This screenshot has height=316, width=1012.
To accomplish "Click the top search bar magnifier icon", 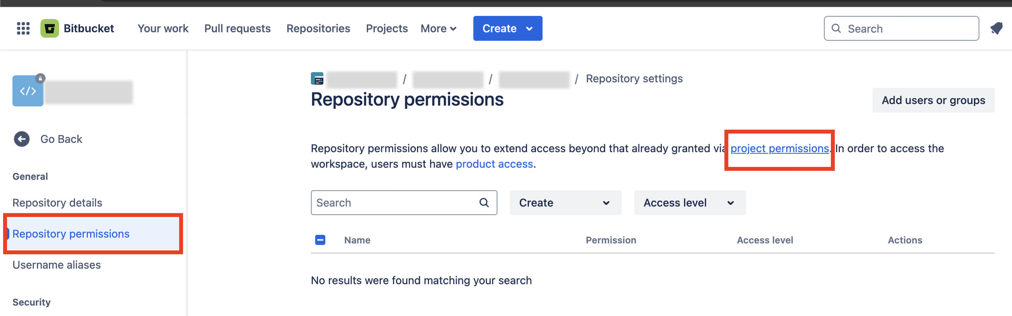I will [x=836, y=28].
